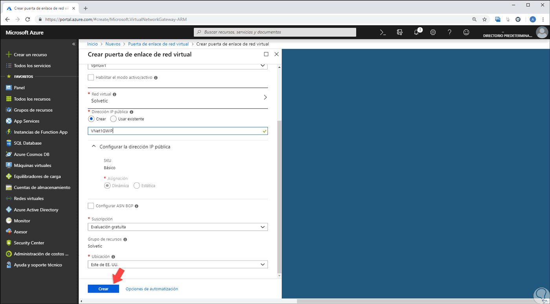Bookmark this page with star icon
Screen dimensions: 550x304
(x=485, y=19)
